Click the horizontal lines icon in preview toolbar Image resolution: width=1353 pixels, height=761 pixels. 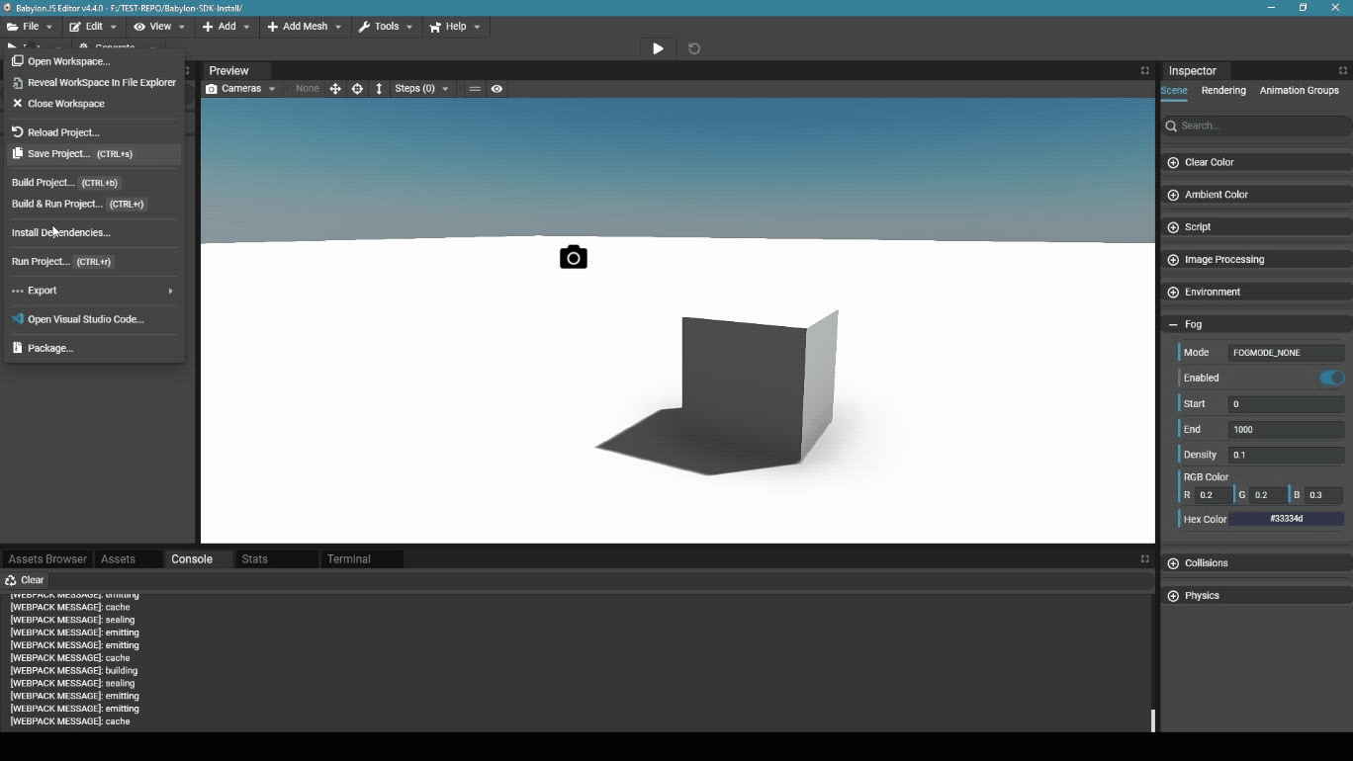(x=475, y=89)
